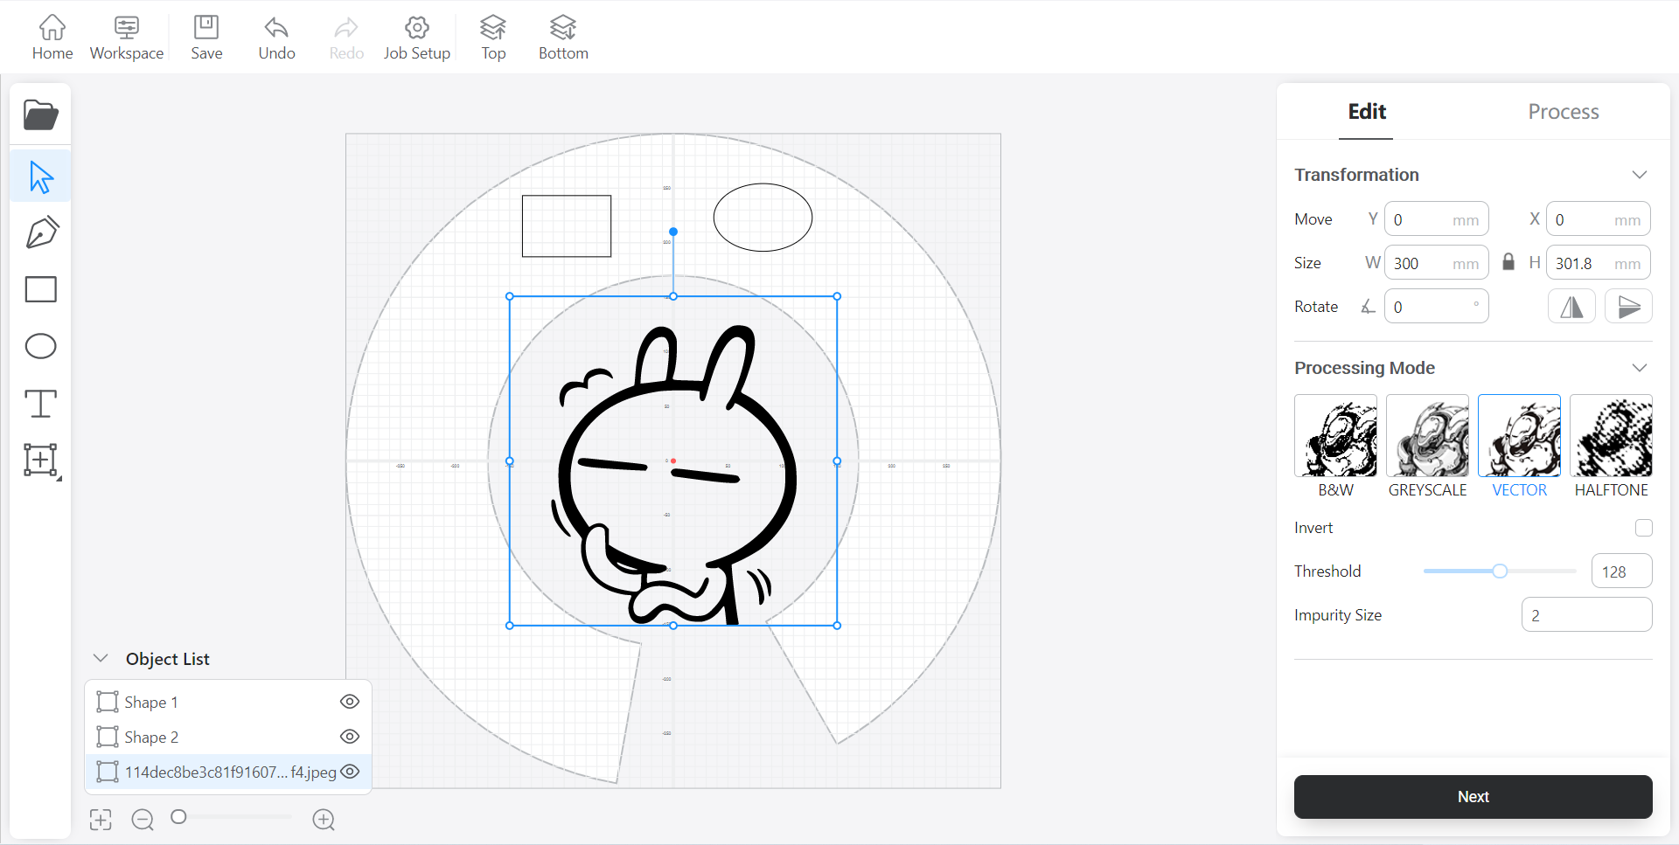Select the Text tool

click(x=40, y=404)
